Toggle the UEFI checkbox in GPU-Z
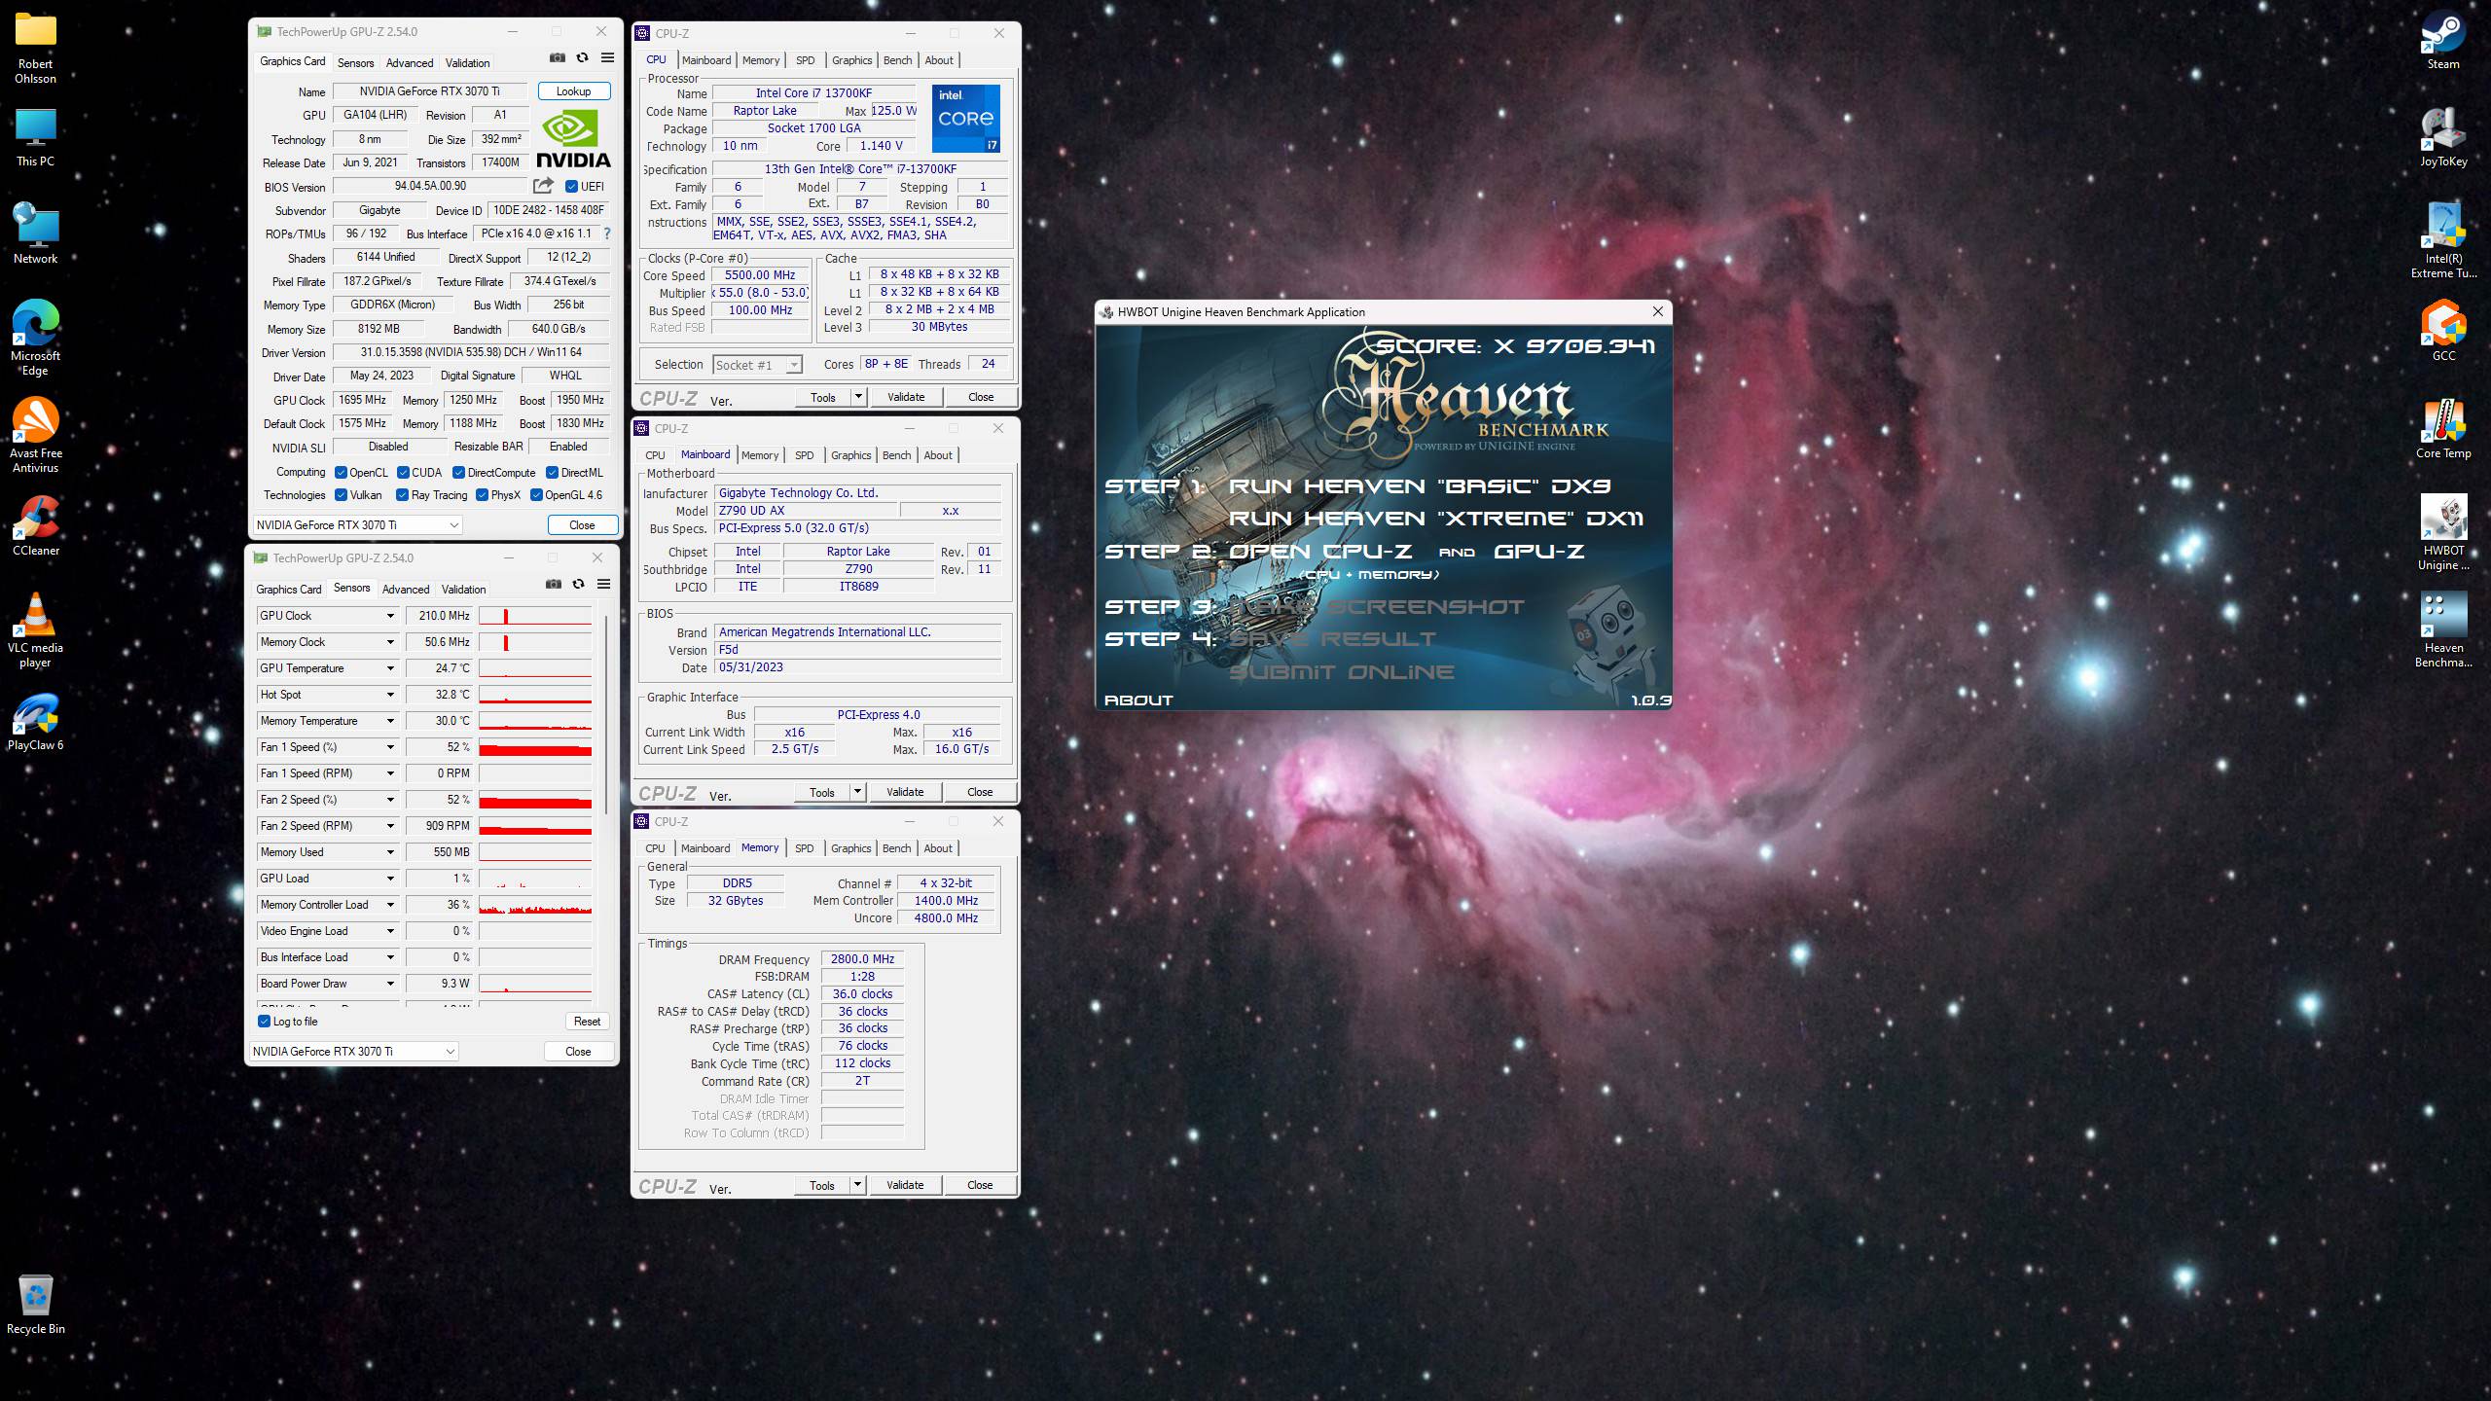This screenshot has height=1401, width=2491. [571, 187]
